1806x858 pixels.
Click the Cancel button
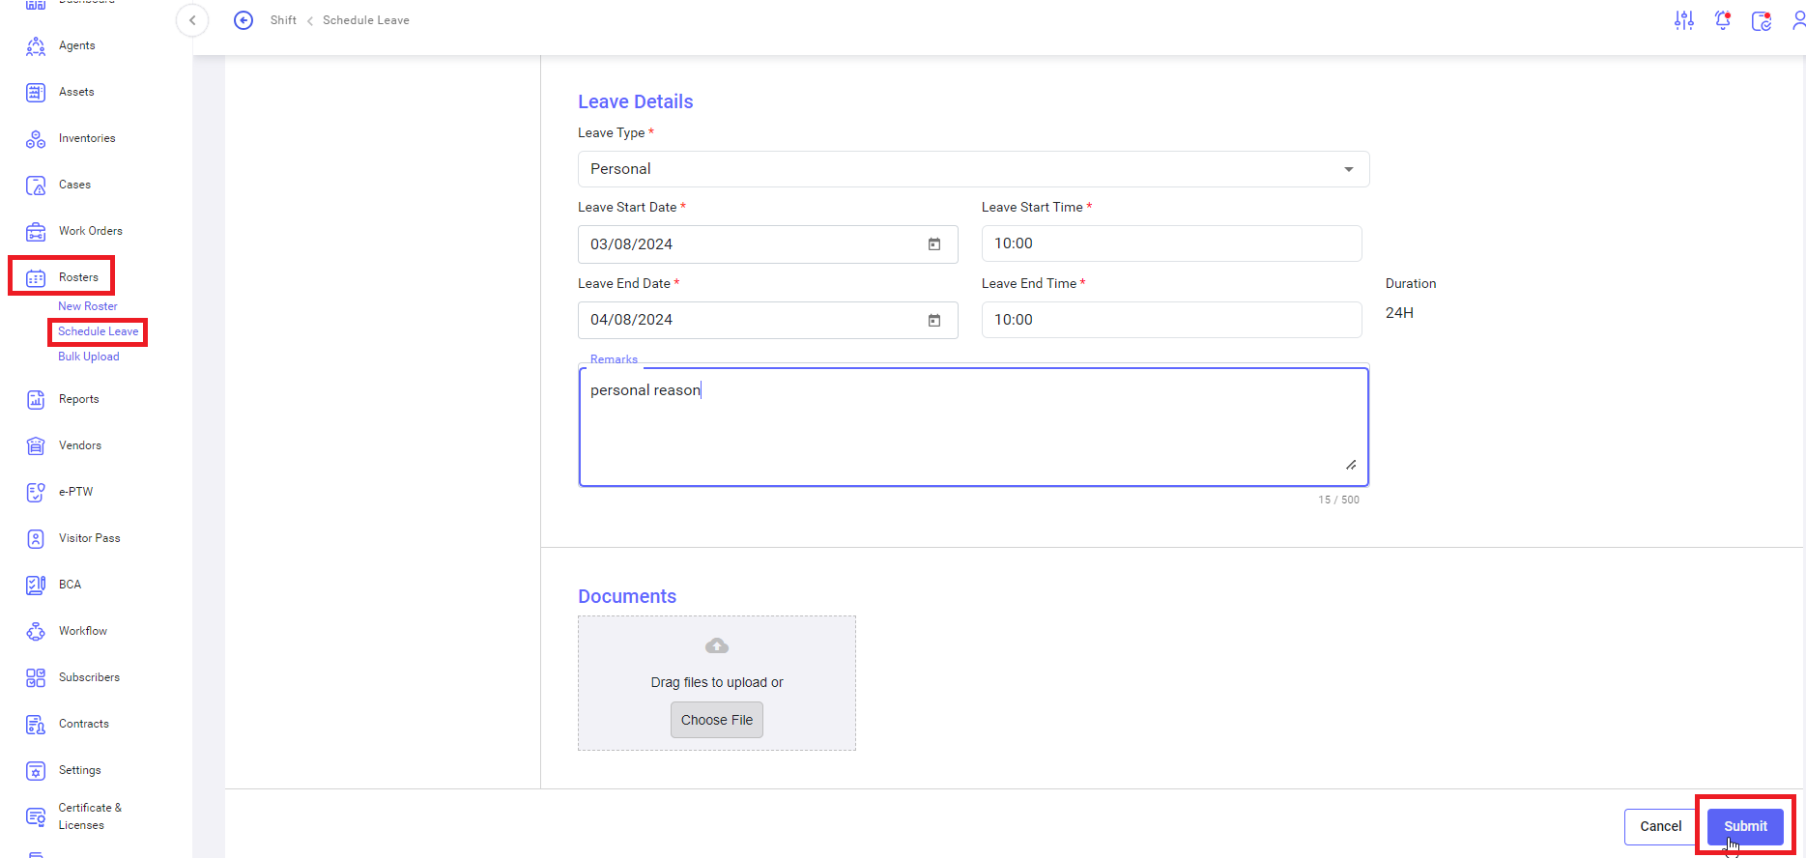1661,826
